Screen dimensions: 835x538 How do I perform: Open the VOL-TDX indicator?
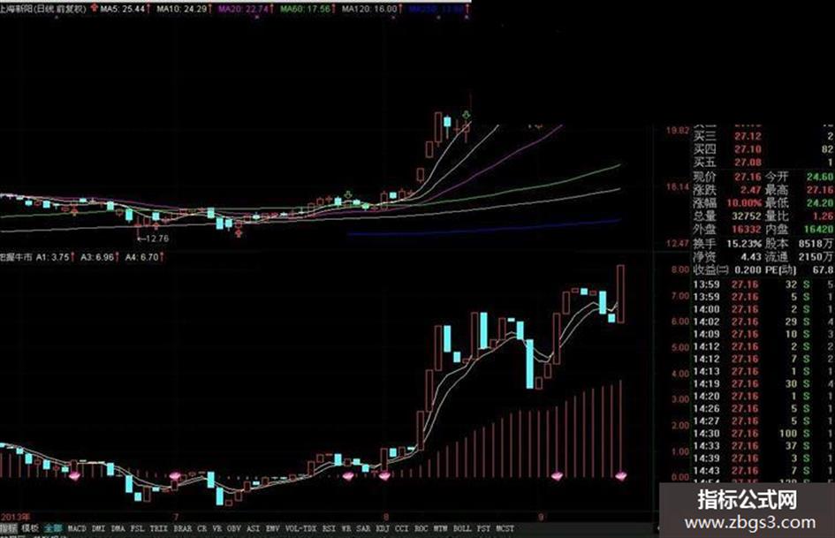tap(301, 528)
